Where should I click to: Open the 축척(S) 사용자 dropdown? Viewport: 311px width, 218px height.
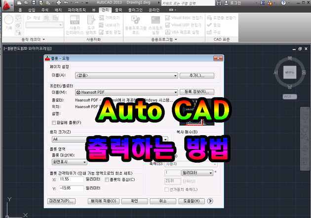(191, 164)
